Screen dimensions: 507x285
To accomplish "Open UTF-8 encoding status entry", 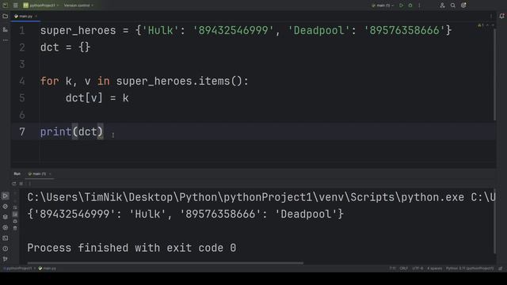I will coord(417,268).
